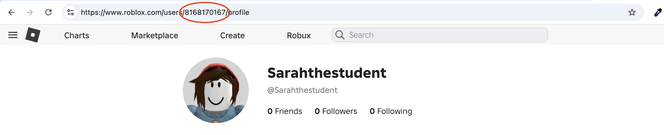Click the Sarahthestudent avatar thumbnail
This screenshot has height=135, width=664.
coord(216,90)
